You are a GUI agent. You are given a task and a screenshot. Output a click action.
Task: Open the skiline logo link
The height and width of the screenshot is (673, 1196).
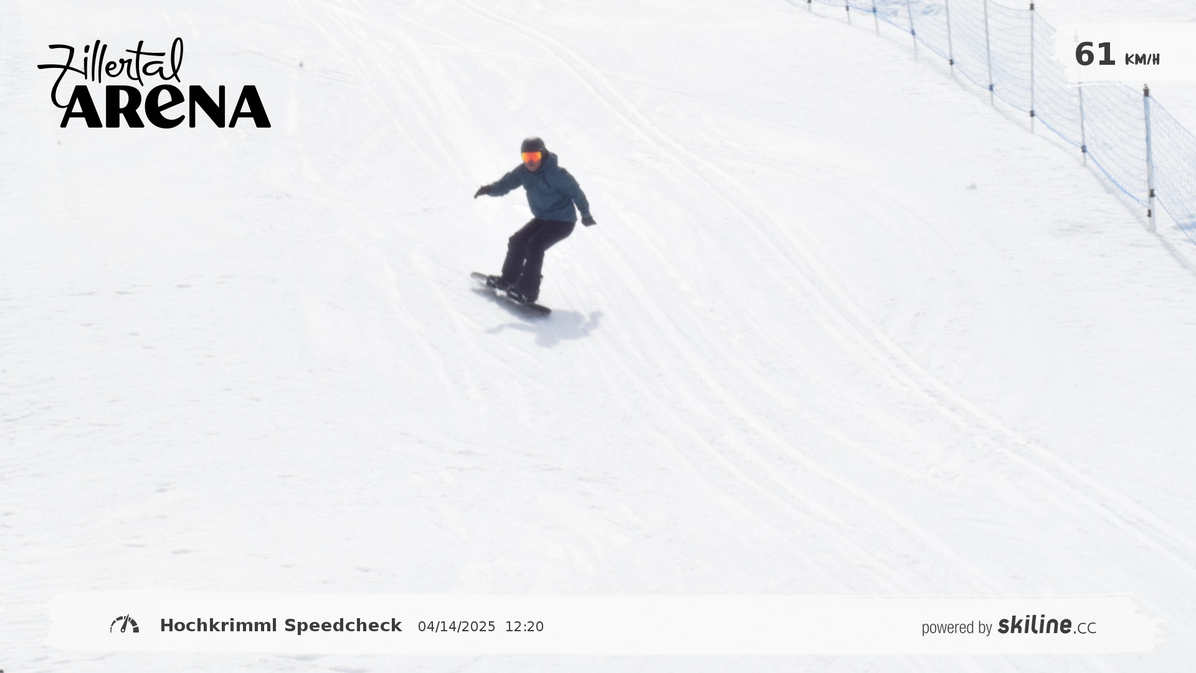tap(1035, 625)
